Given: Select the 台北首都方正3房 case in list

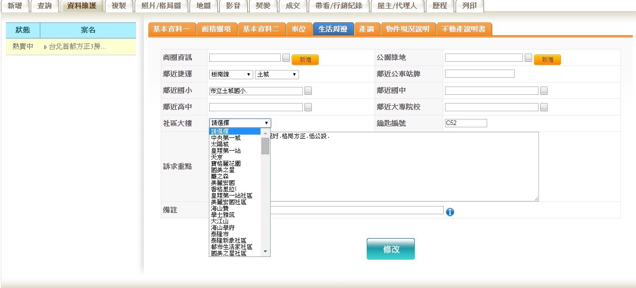Looking at the screenshot, I should tap(77, 47).
